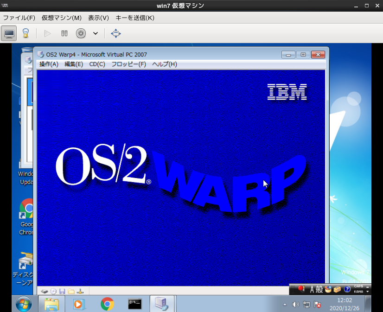383x312 pixels.
Task: Maximize the OS2 Warp4 Virtual PC window
Action: [303, 54]
